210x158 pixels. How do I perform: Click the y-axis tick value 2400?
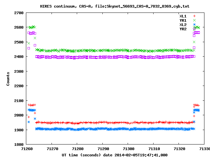pos(19,57)
